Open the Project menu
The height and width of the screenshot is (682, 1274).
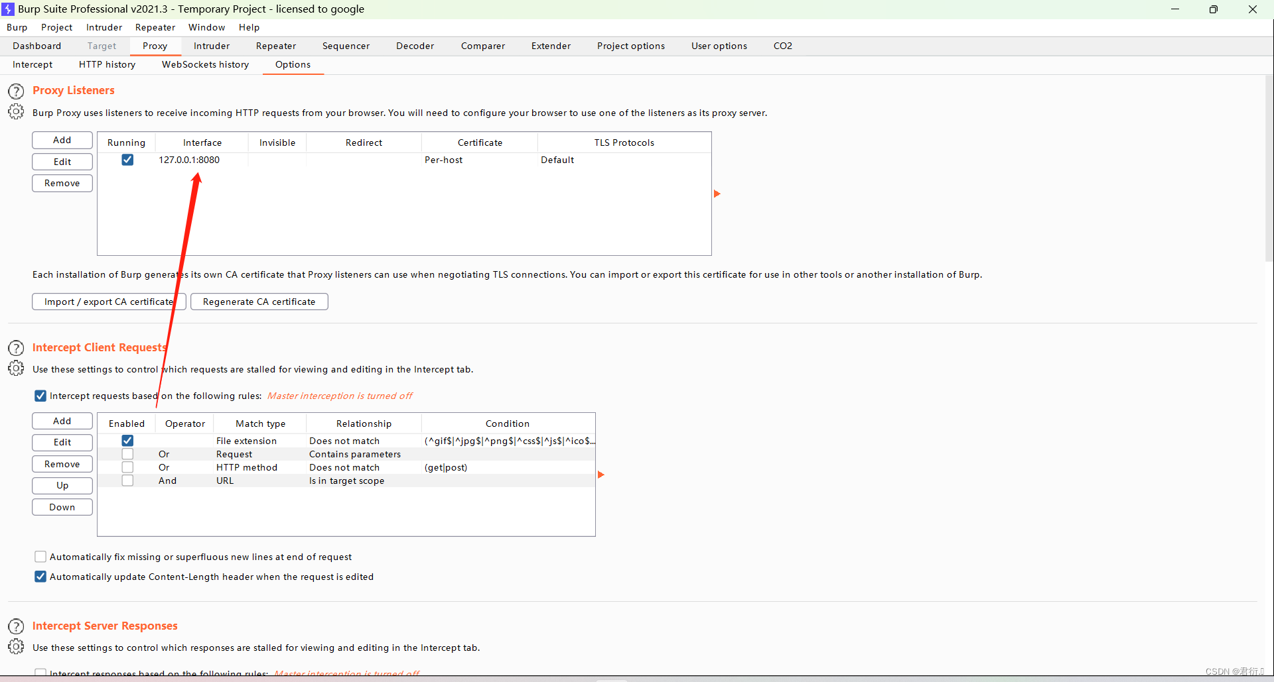[56, 27]
